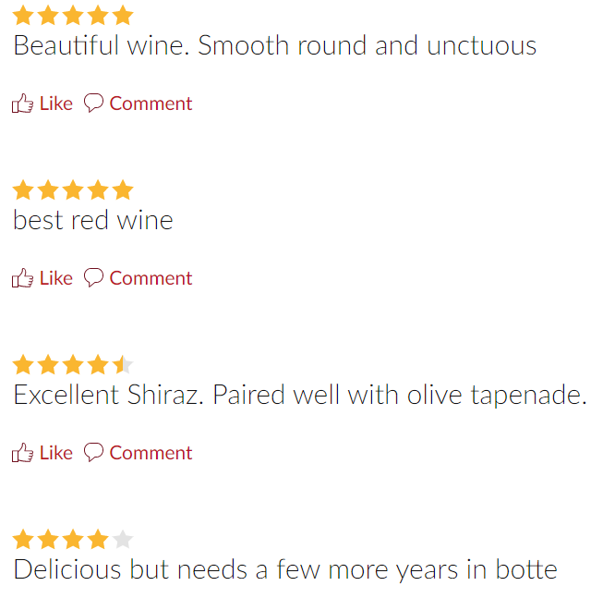Click speech bubble icon under "Beautiful wine" review
Image resolution: width=615 pixels, height=598 pixels.
[x=94, y=103]
